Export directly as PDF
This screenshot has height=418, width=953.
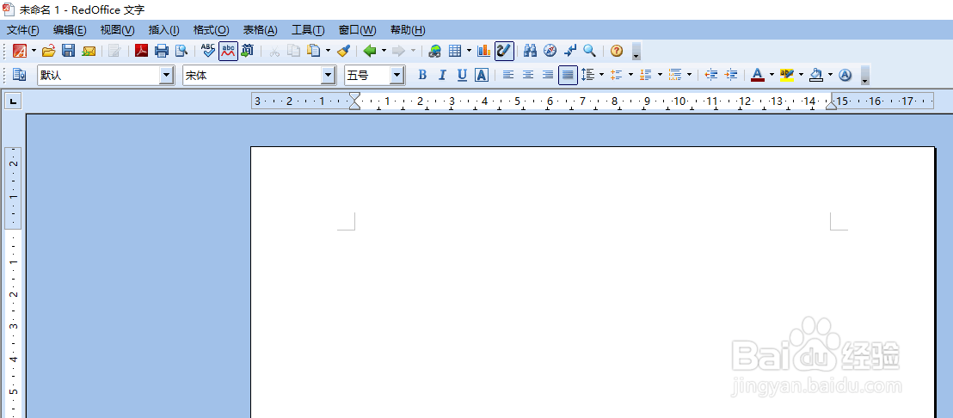142,51
